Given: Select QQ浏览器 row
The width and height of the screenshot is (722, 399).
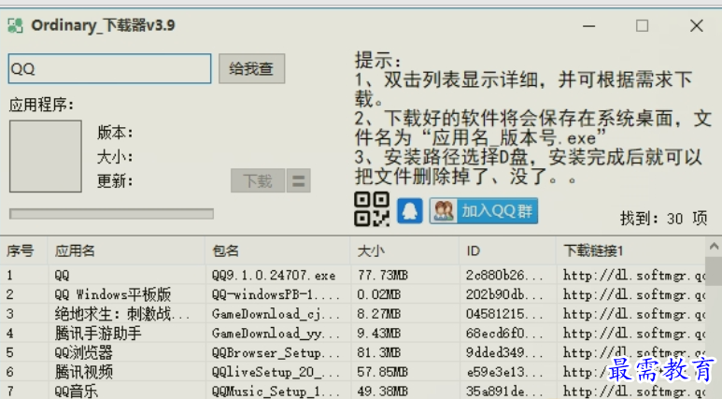Looking at the screenshot, I should point(353,352).
